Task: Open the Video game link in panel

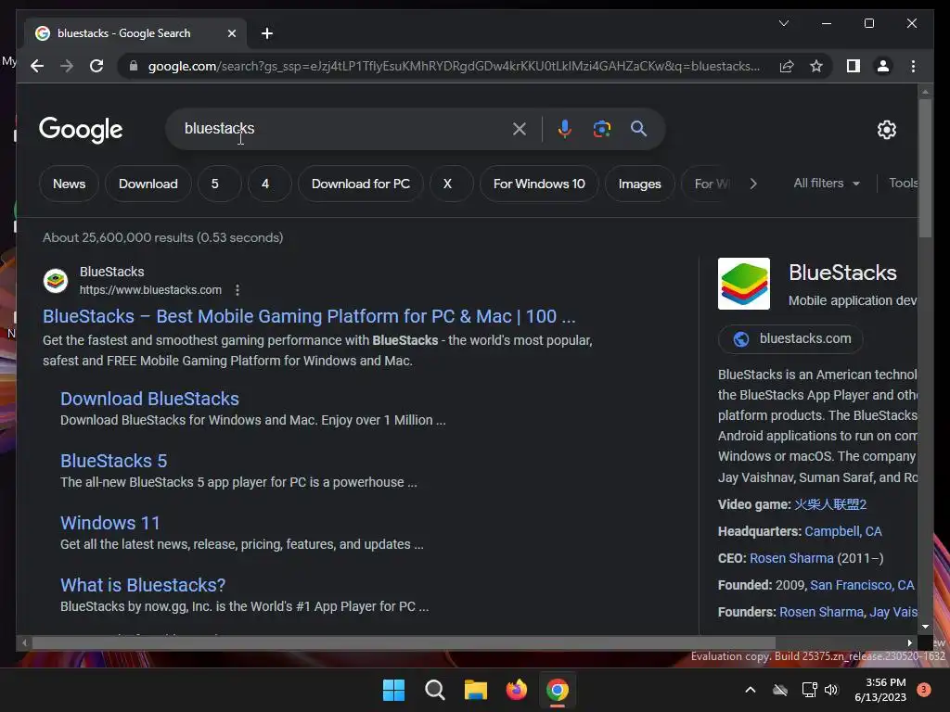Action: click(x=830, y=504)
